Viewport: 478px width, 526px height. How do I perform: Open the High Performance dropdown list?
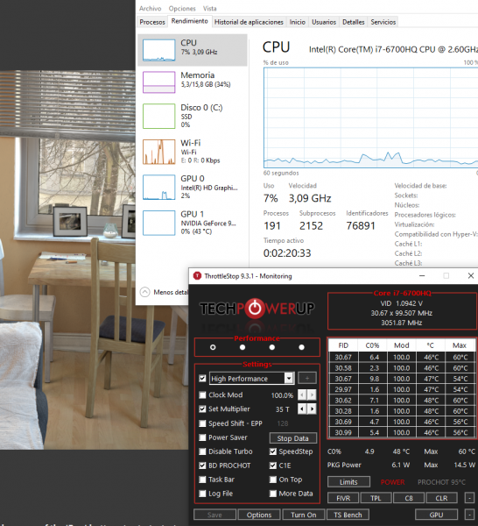289,379
